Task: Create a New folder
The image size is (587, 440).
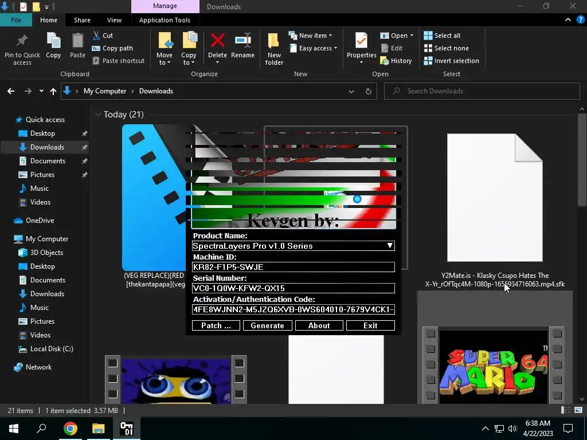Action: [x=274, y=49]
